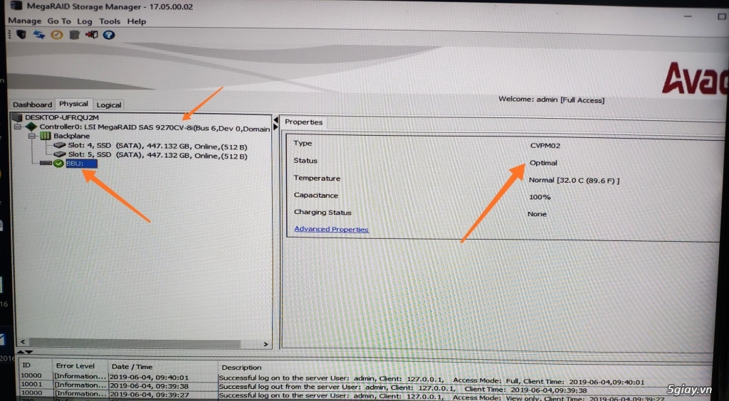Open the Manage menu
Viewport: 729px width, 401px height.
pos(25,21)
